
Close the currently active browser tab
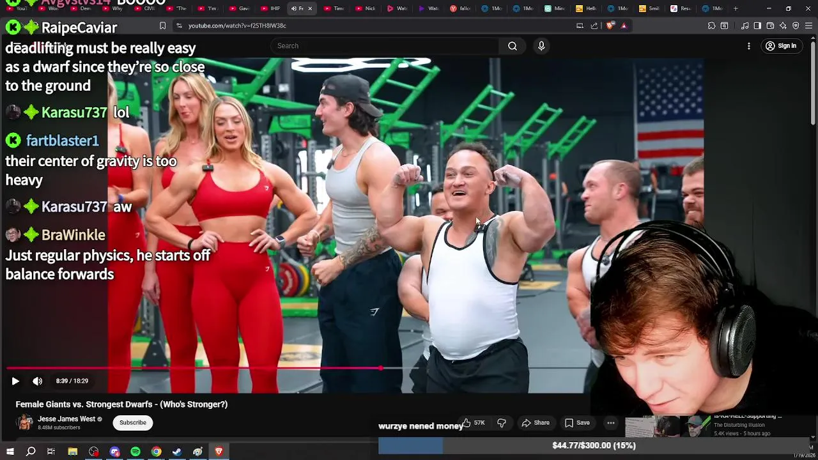coord(310,8)
